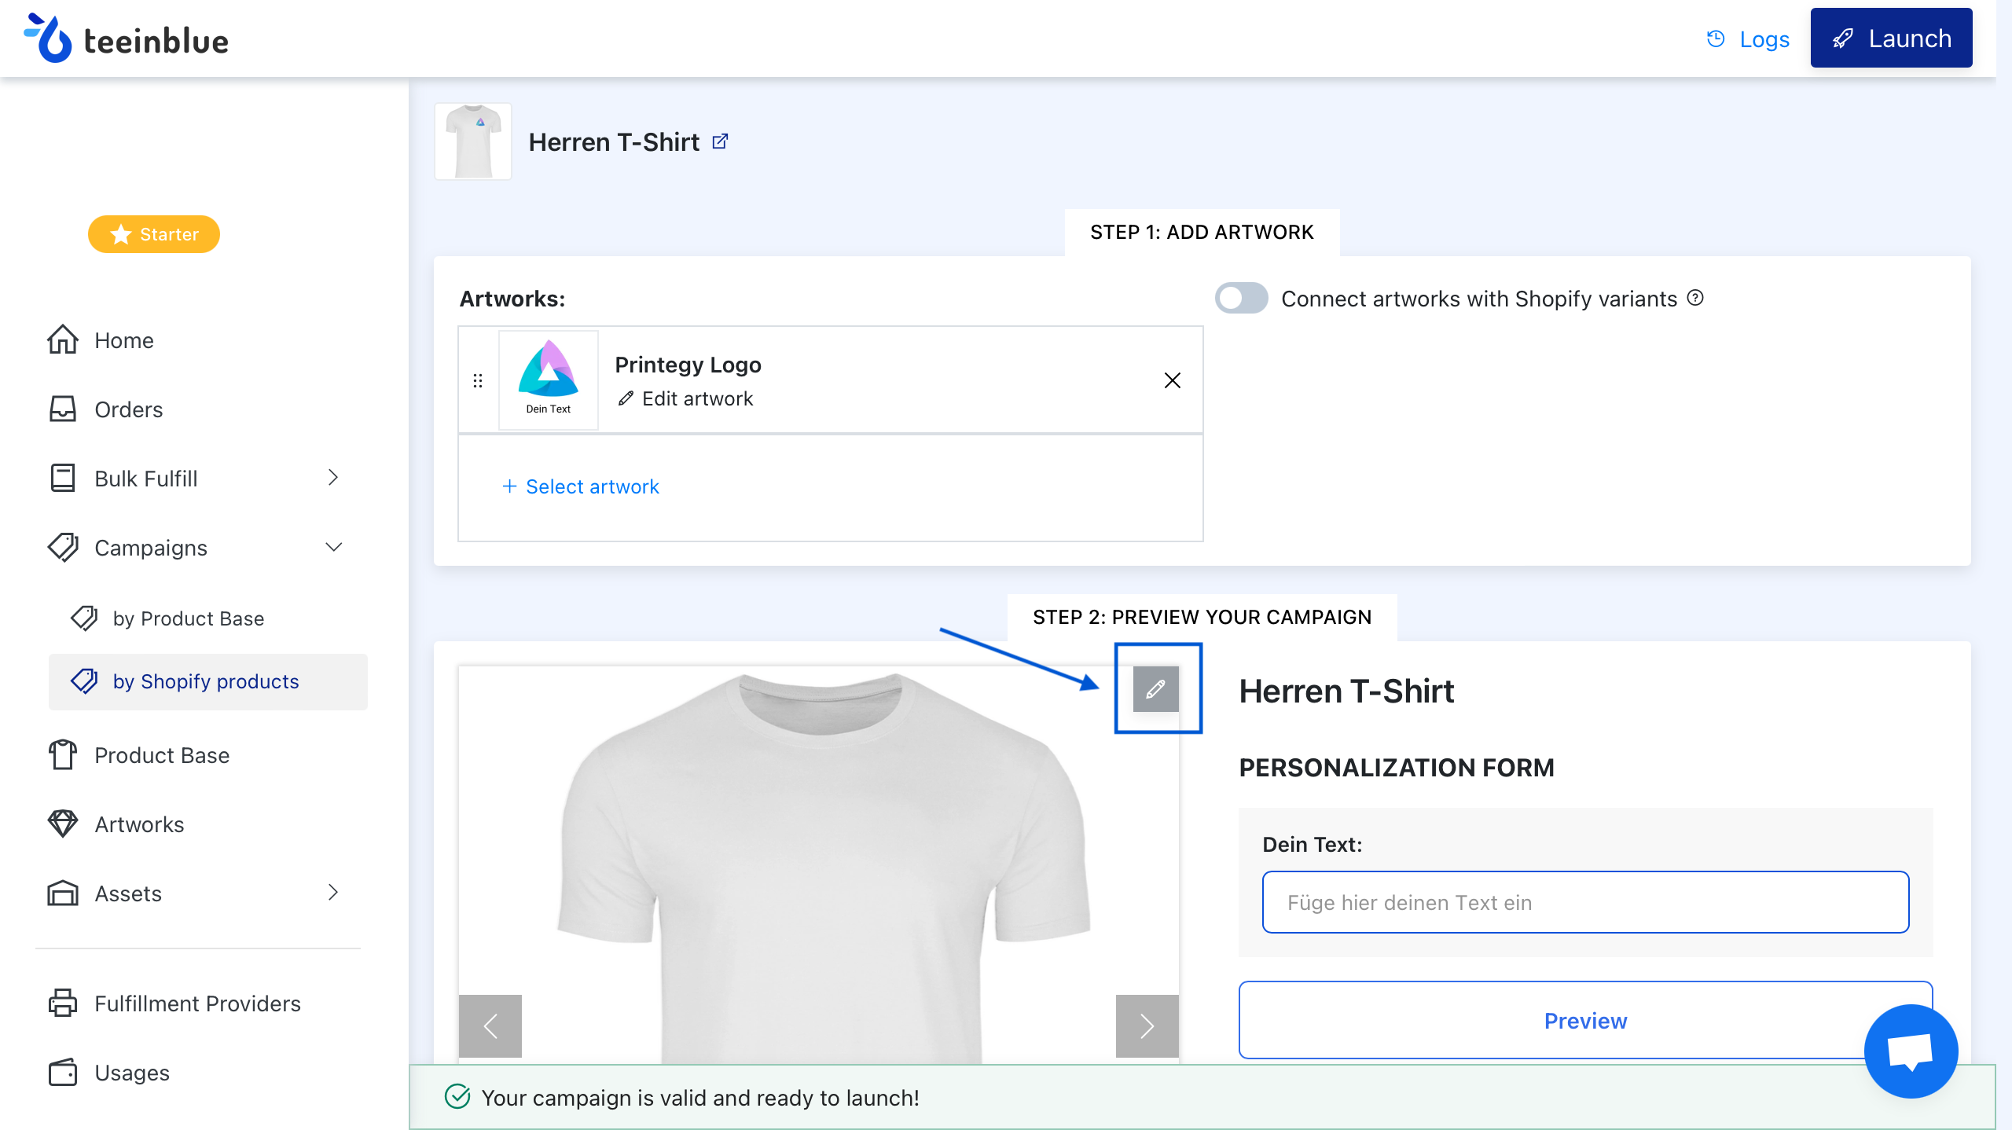
Task: Expand the Bulk Fulfill chevron
Action: pos(333,477)
